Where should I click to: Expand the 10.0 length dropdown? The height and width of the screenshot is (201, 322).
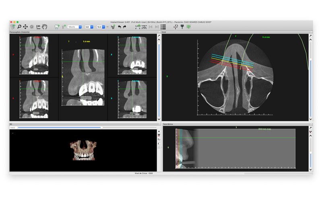click(x=101, y=27)
